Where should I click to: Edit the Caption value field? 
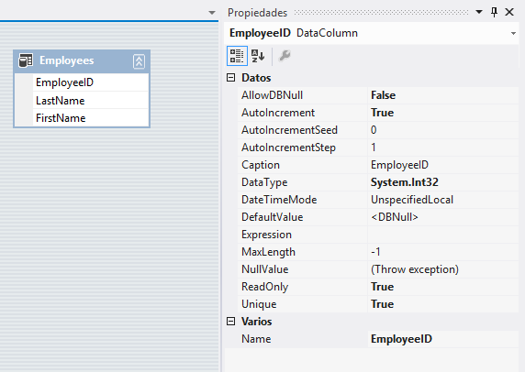pos(443,165)
